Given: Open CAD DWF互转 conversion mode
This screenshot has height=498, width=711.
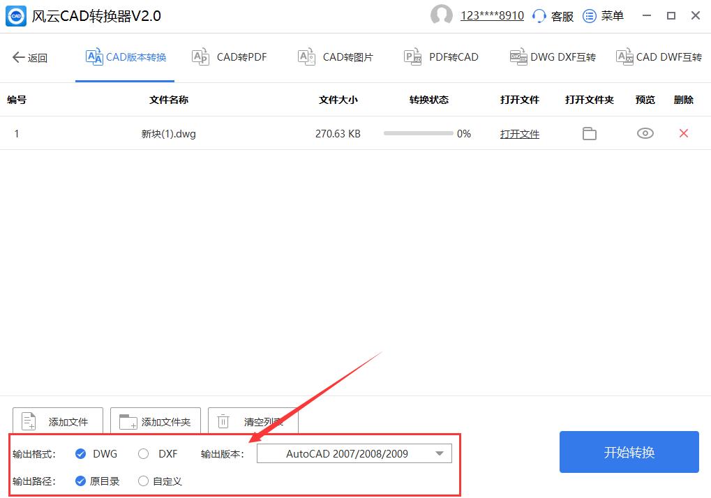Looking at the screenshot, I should [x=659, y=57].
